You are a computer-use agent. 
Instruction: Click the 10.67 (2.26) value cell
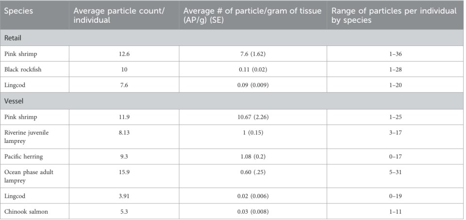(x=252, y=116)
